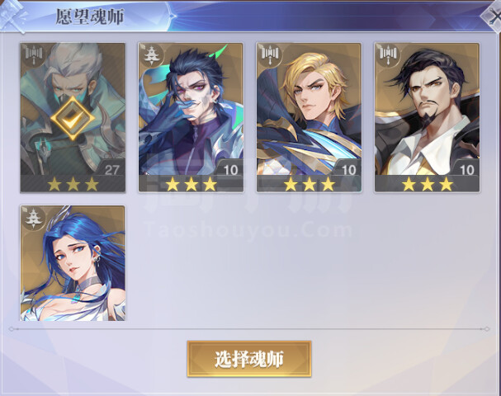Viewport: 501px width, 396px height.
Task: Click the level 10 badge on blonde card
Action: [348, 169]
